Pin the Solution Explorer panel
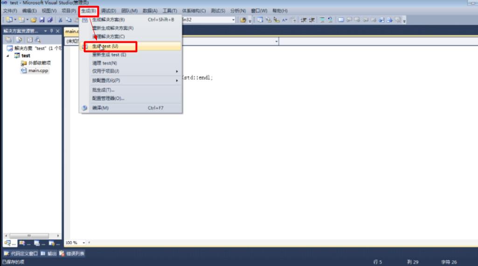Screen dimensions: 478x266 [51, 31]
